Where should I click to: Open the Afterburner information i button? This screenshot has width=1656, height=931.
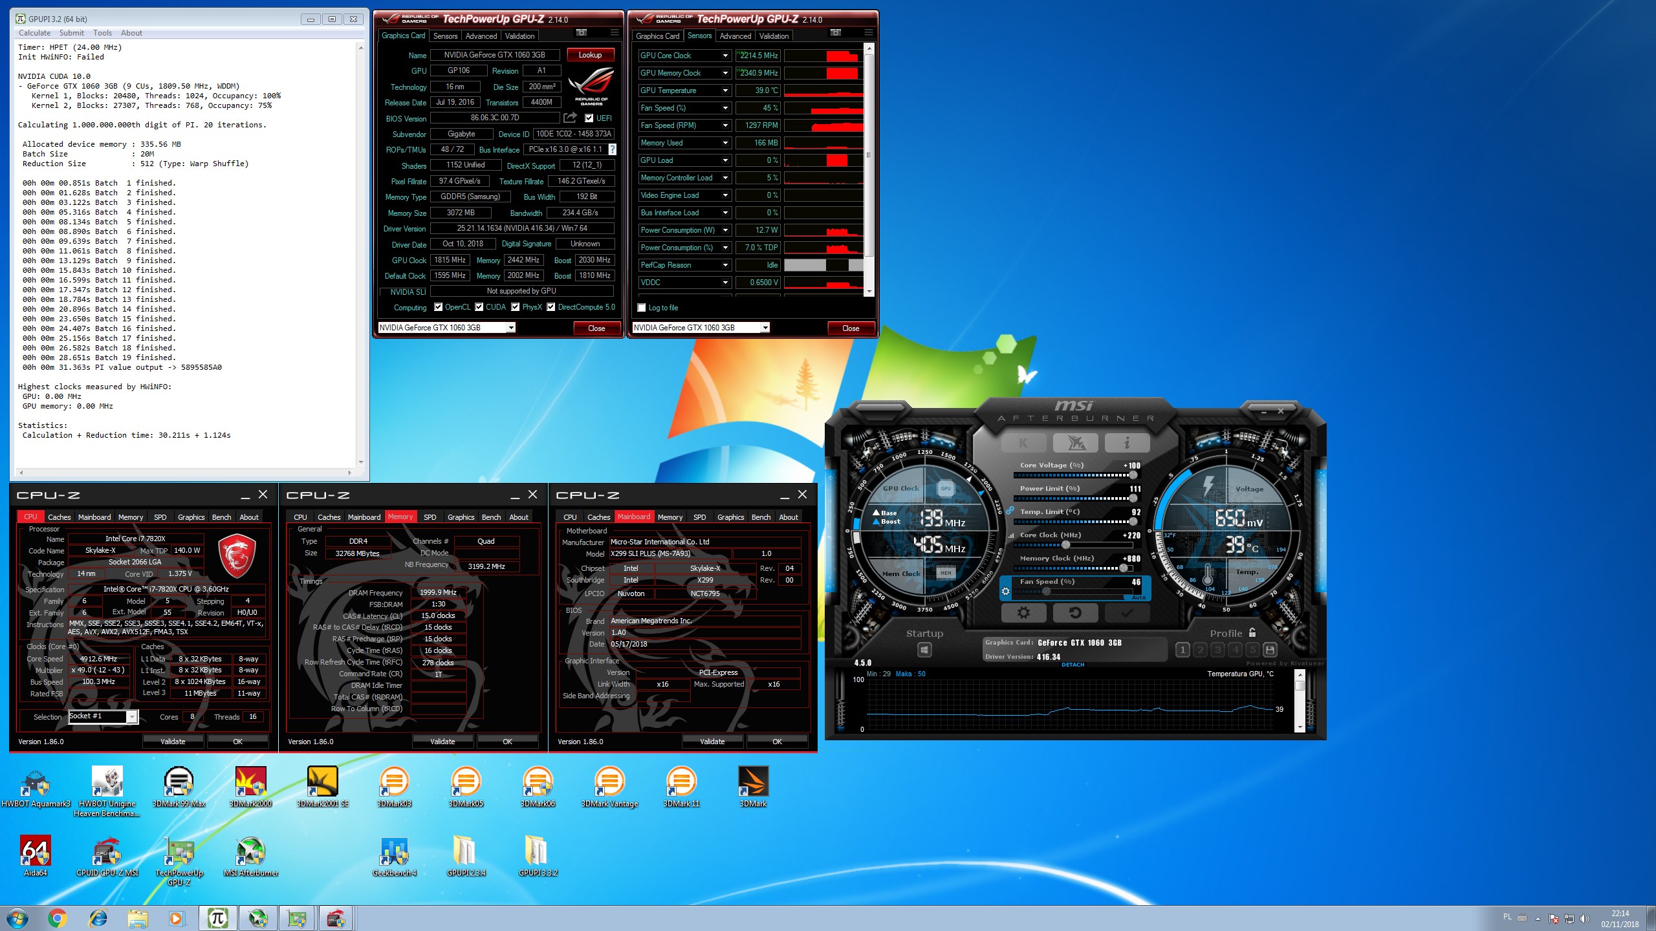(1127, 443)
